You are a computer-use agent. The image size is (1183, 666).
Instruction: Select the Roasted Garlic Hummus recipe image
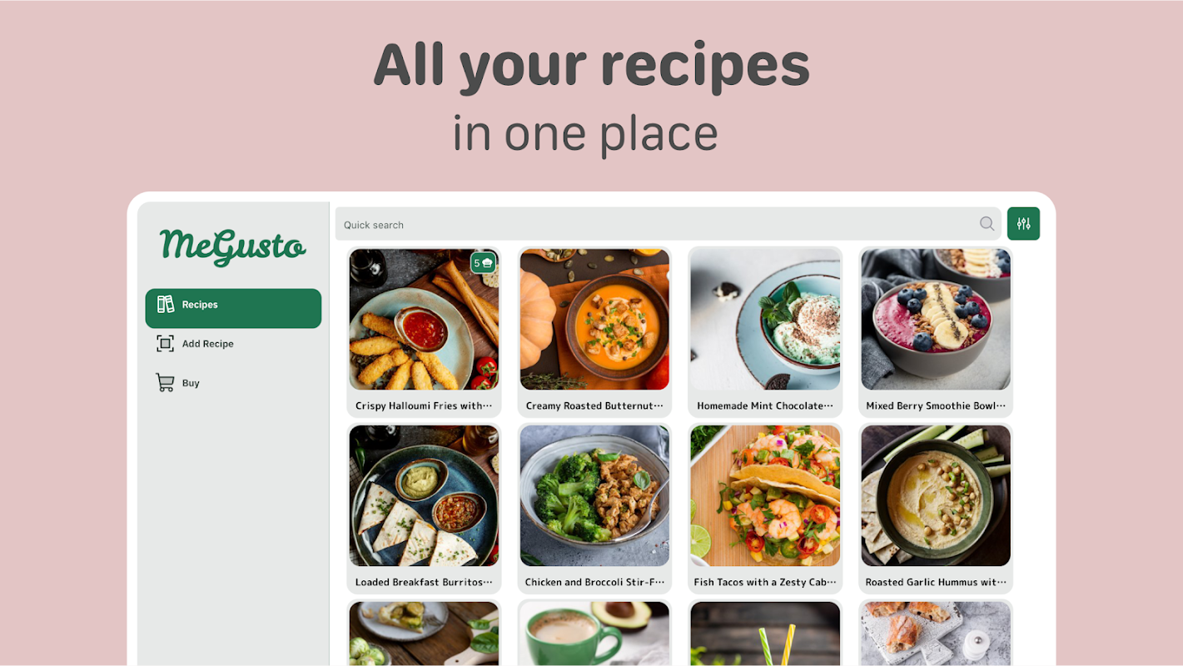coord(936,496)
